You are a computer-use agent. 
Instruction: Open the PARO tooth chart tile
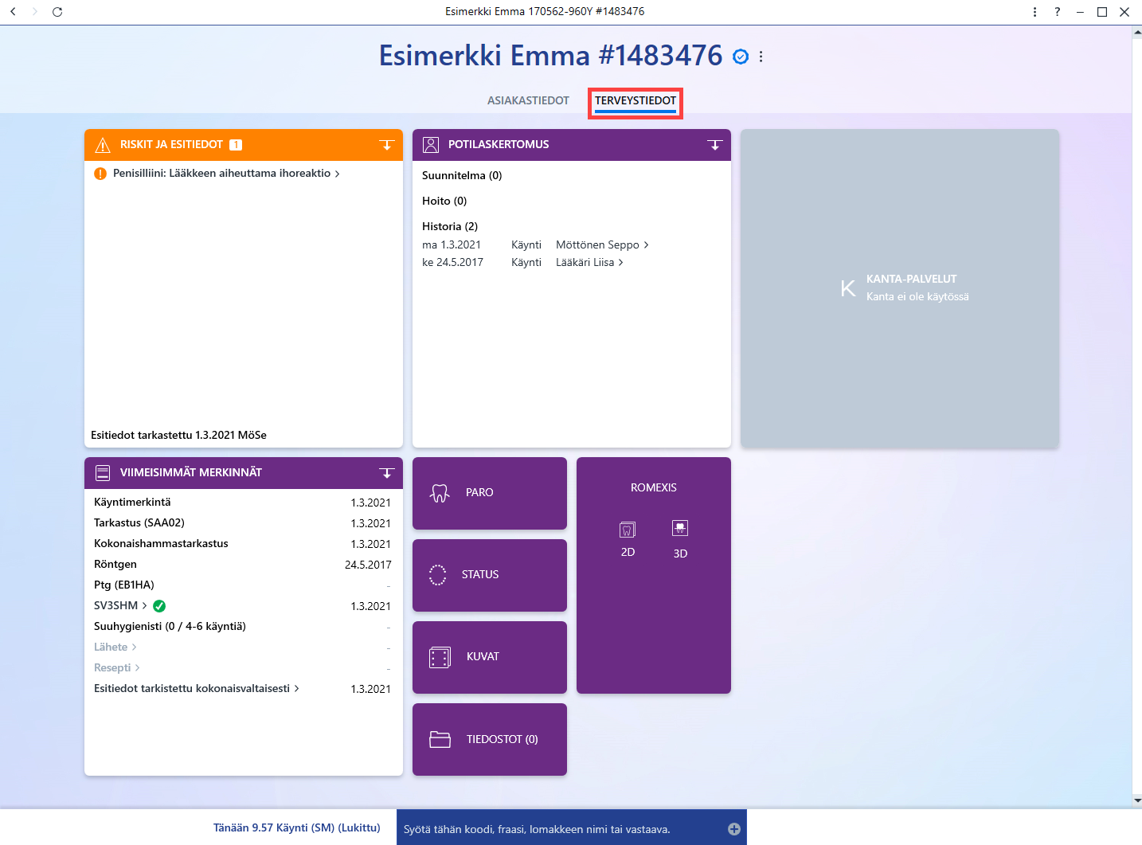point(490,493)
